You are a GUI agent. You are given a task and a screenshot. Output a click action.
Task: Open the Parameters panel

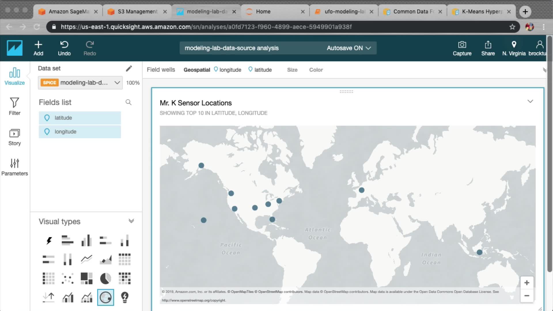14,167
